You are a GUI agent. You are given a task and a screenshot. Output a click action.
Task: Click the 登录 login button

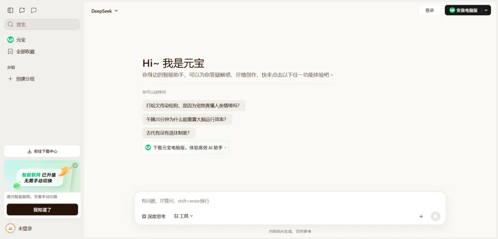tap(429, 10)
